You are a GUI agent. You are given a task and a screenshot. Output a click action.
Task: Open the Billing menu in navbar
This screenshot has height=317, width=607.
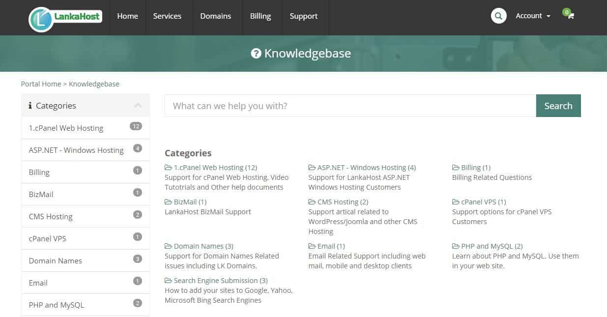(260, 16)
